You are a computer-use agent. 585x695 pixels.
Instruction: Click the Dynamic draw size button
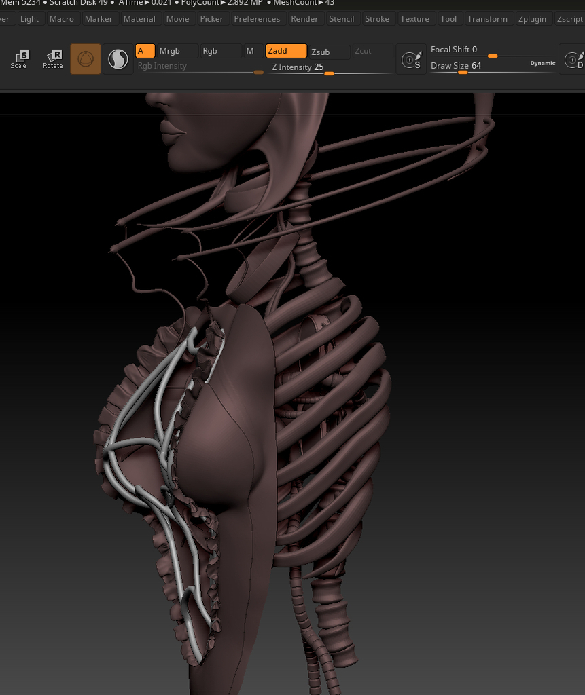[542, 63]
